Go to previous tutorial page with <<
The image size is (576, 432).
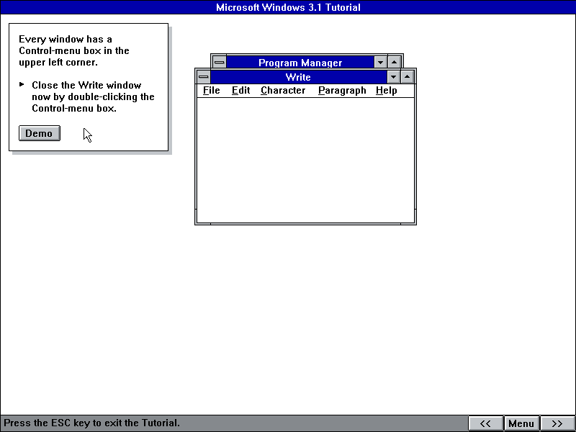click(x=485, y=423)
